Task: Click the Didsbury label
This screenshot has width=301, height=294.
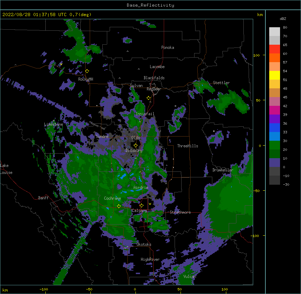Action: pyautogui.click(x=134, y=150)
